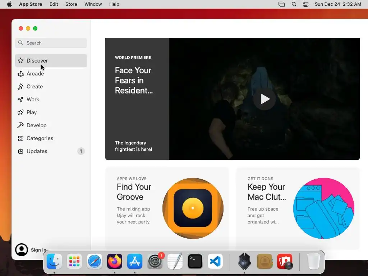368x276 pixels.
Task: Click the WORLD PREMIERE label
Action: tap(133, 57)
